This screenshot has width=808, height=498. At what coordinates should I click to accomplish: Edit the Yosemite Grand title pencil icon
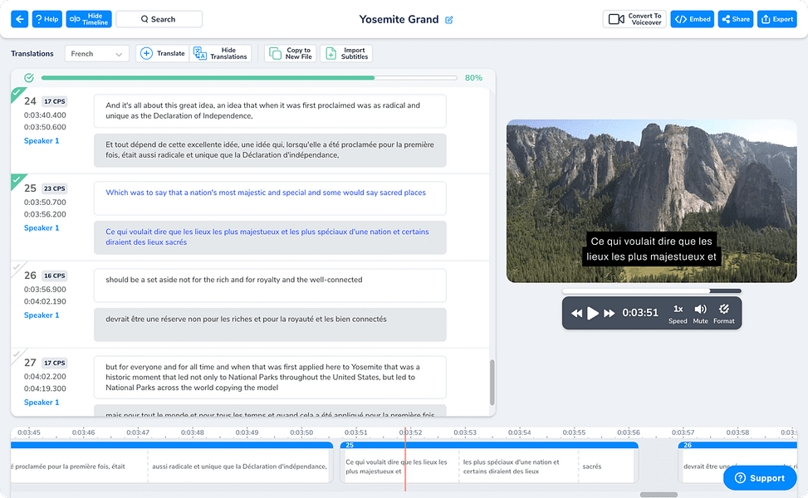[448, 20]
